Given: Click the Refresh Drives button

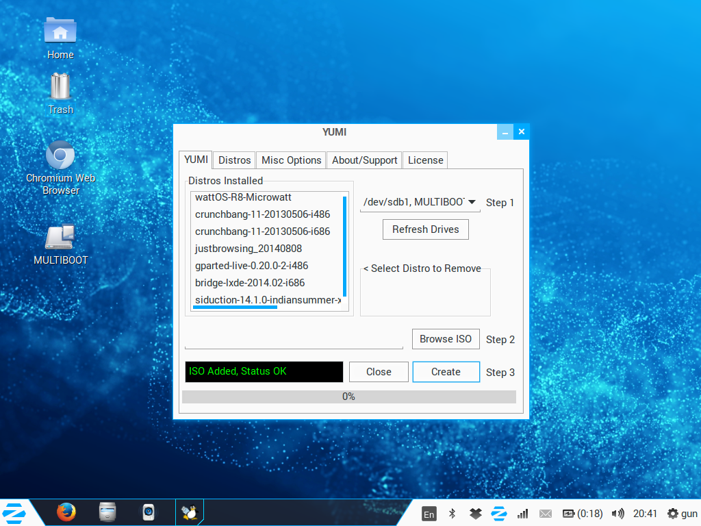Looking at the screenshot, I should click(426, 229).
